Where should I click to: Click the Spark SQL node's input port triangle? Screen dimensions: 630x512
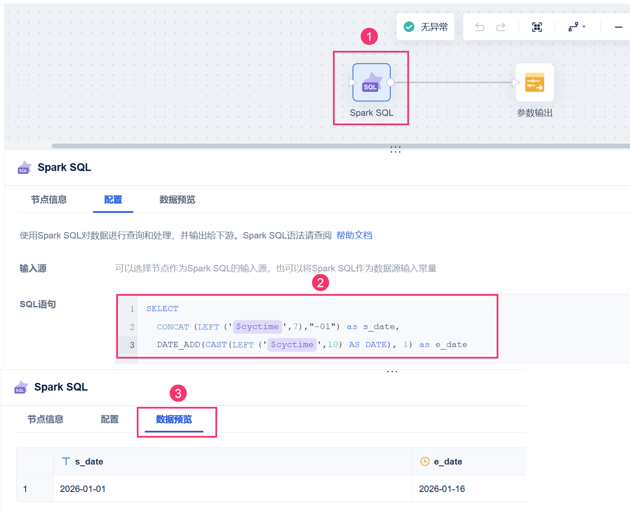click(353, 82)
